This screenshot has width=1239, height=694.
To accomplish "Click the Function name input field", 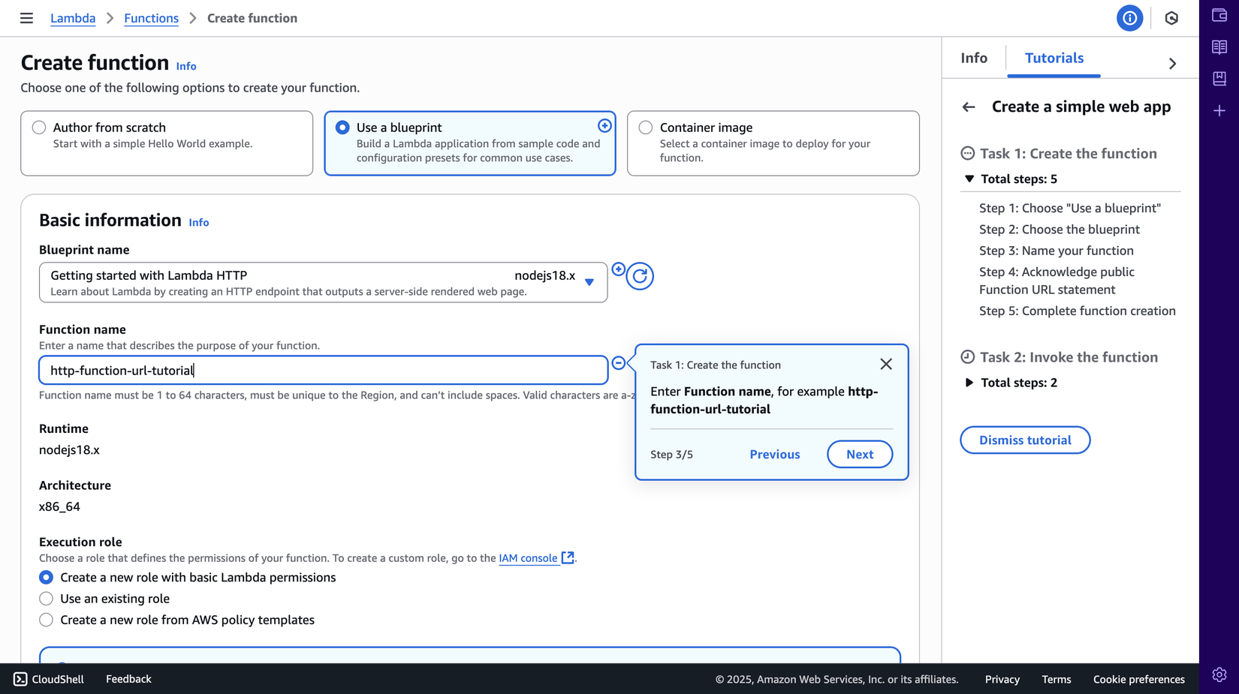I will (323, 370).
